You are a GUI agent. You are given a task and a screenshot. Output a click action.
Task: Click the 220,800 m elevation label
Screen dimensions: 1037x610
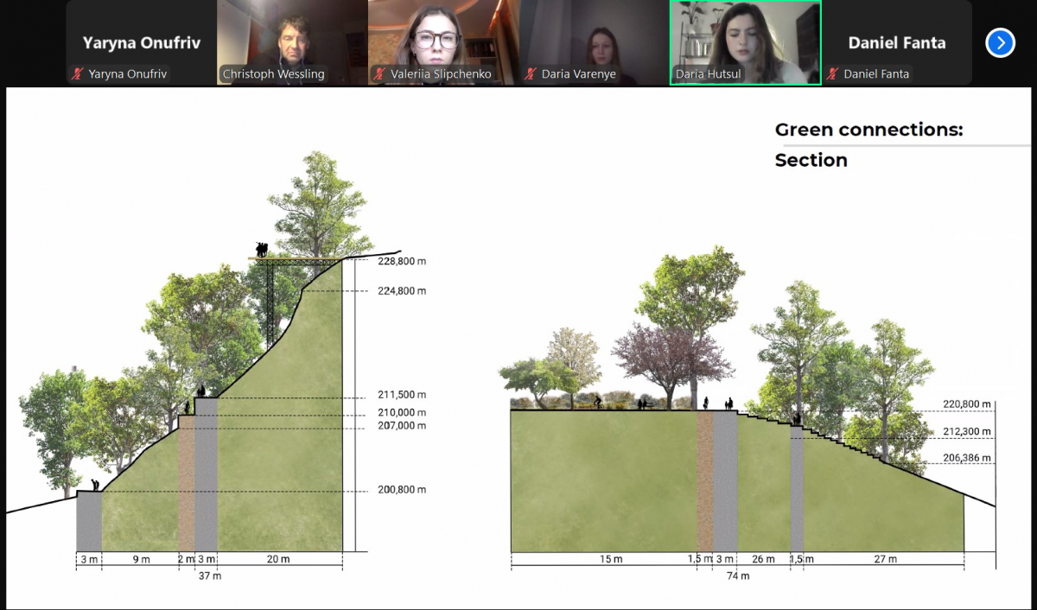click(967, 403)
